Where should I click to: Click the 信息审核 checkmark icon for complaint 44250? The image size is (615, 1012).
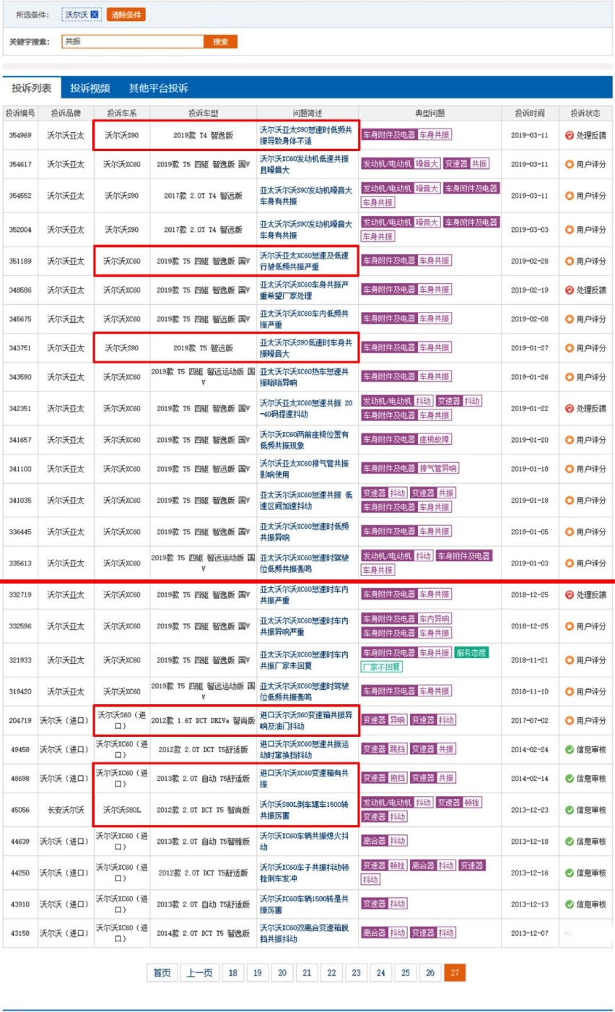click(569, 873)
